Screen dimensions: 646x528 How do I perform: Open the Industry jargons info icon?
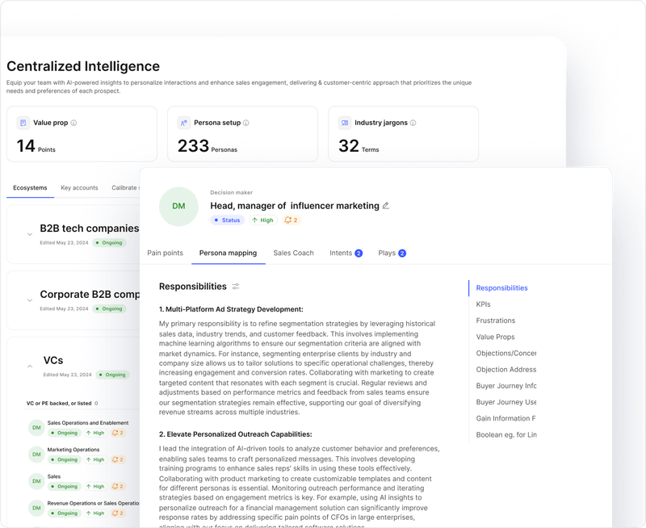[x=413, y=123]
